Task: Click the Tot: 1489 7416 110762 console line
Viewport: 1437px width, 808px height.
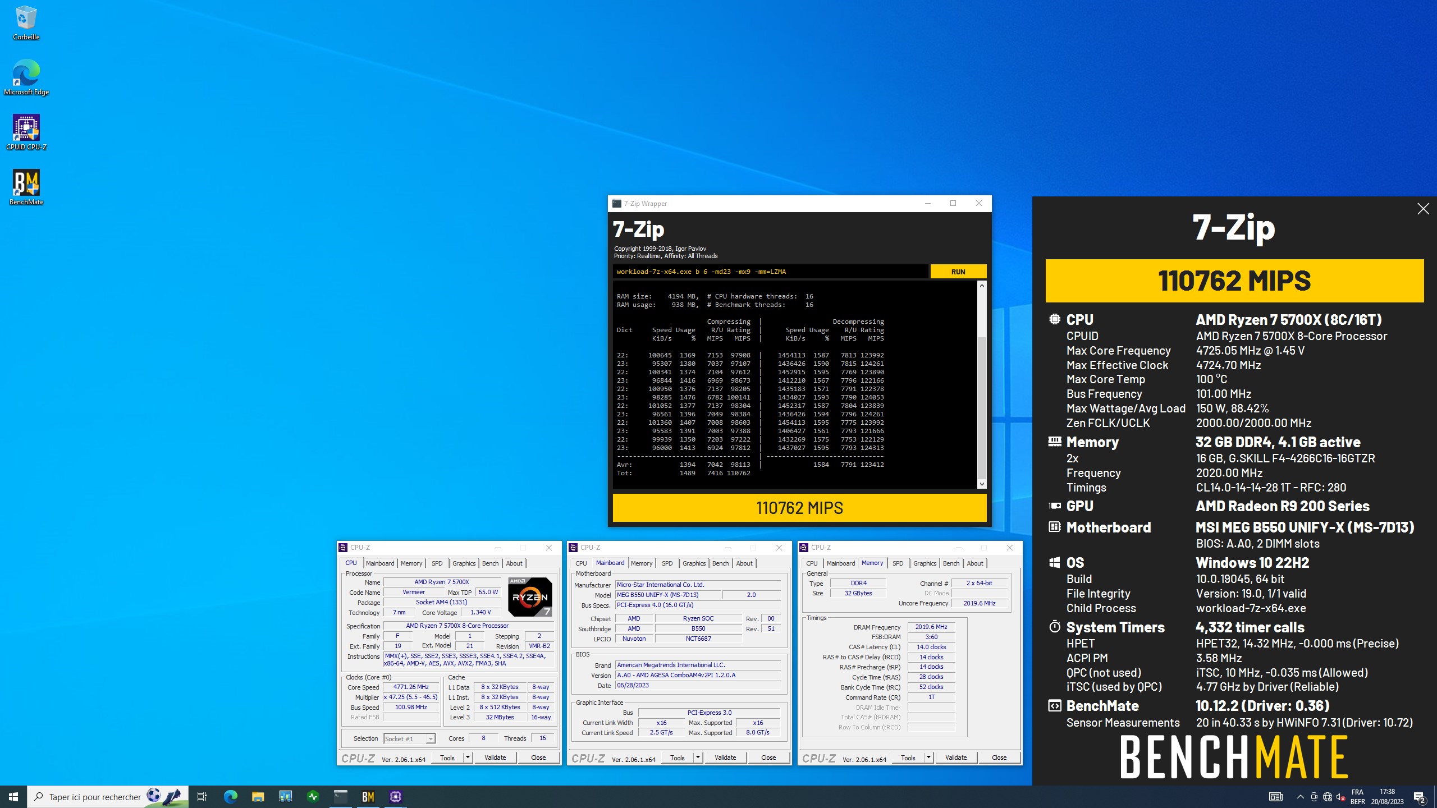Action: point(684,473)
